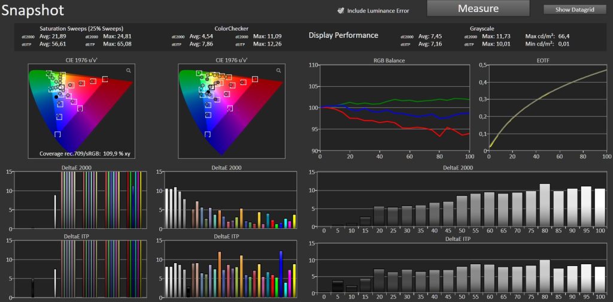Click the ColorChecker dEITP Avg 7,86 value
Screen dimensions: 613x302
click(200, 43)
